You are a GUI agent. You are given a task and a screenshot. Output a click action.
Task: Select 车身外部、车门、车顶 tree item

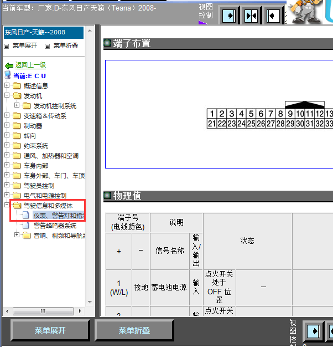(x=54, y=176)
